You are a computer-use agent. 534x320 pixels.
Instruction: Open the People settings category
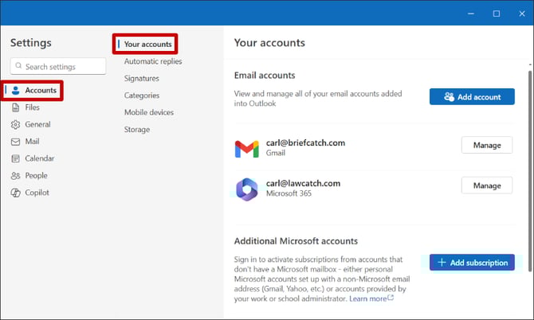(36, 175)
